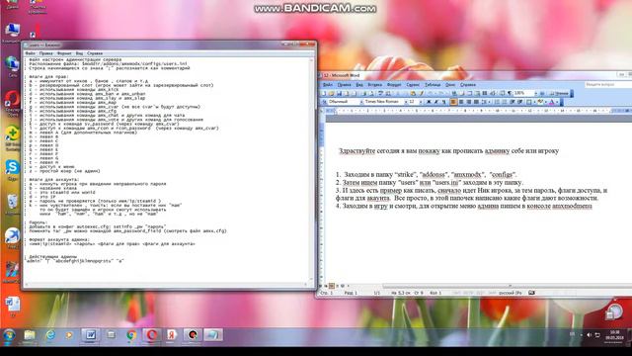Click the Numbering list icon in Word

(497, 102)
